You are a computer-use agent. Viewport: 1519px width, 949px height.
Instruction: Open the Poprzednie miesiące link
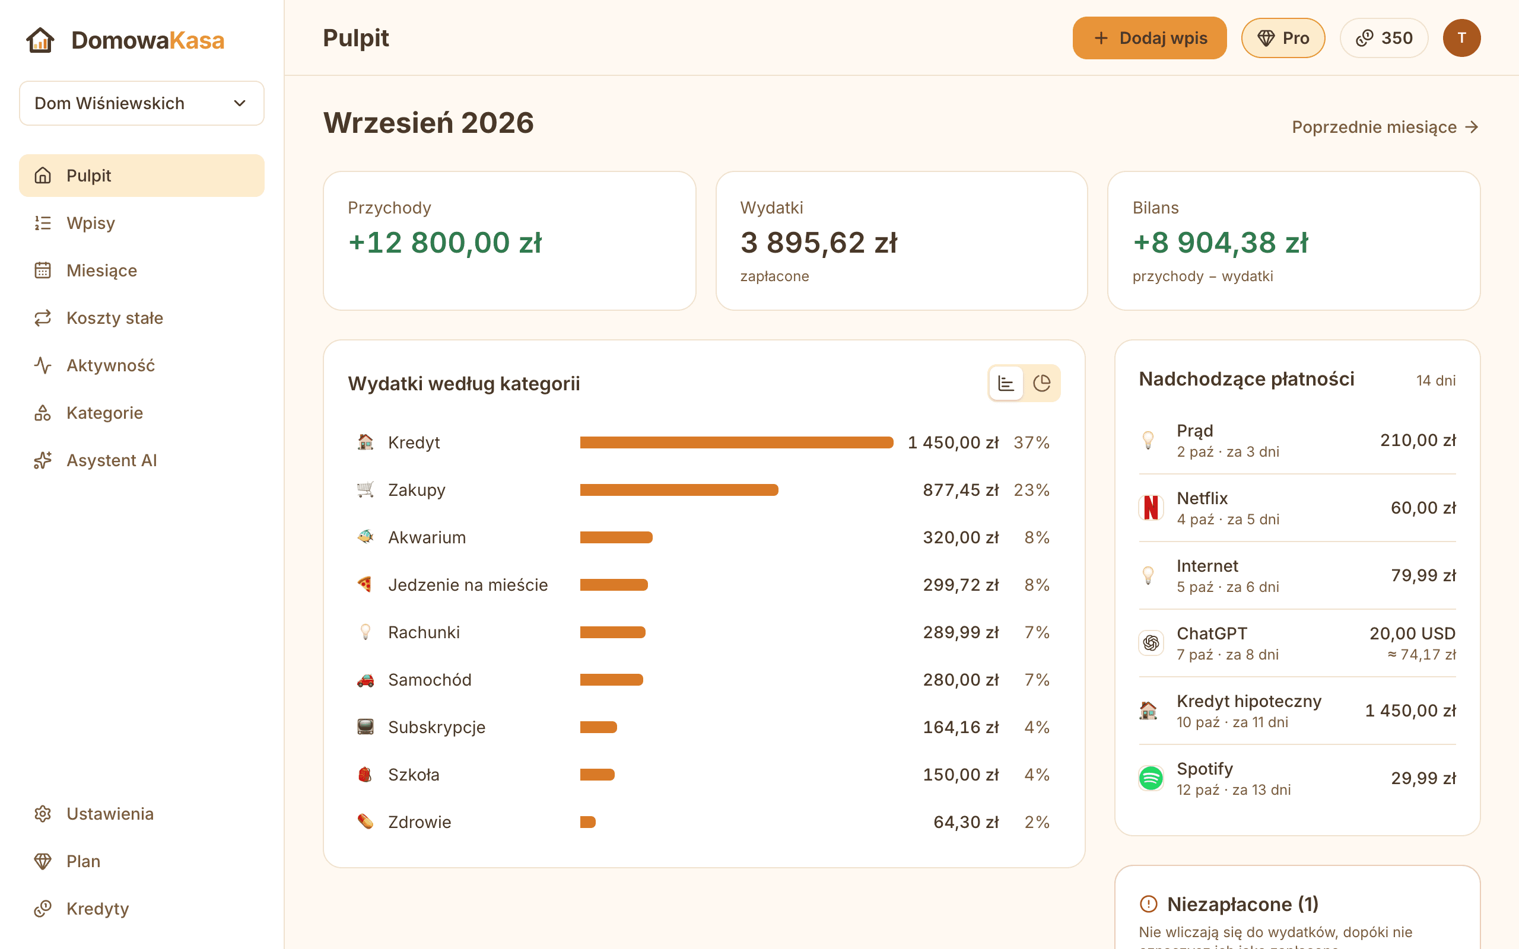(1385, 127)
